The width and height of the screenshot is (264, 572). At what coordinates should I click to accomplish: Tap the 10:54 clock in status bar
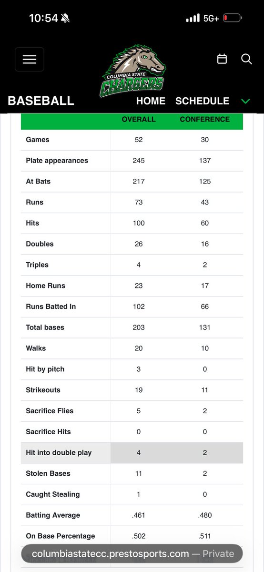(x=43, y=19)
